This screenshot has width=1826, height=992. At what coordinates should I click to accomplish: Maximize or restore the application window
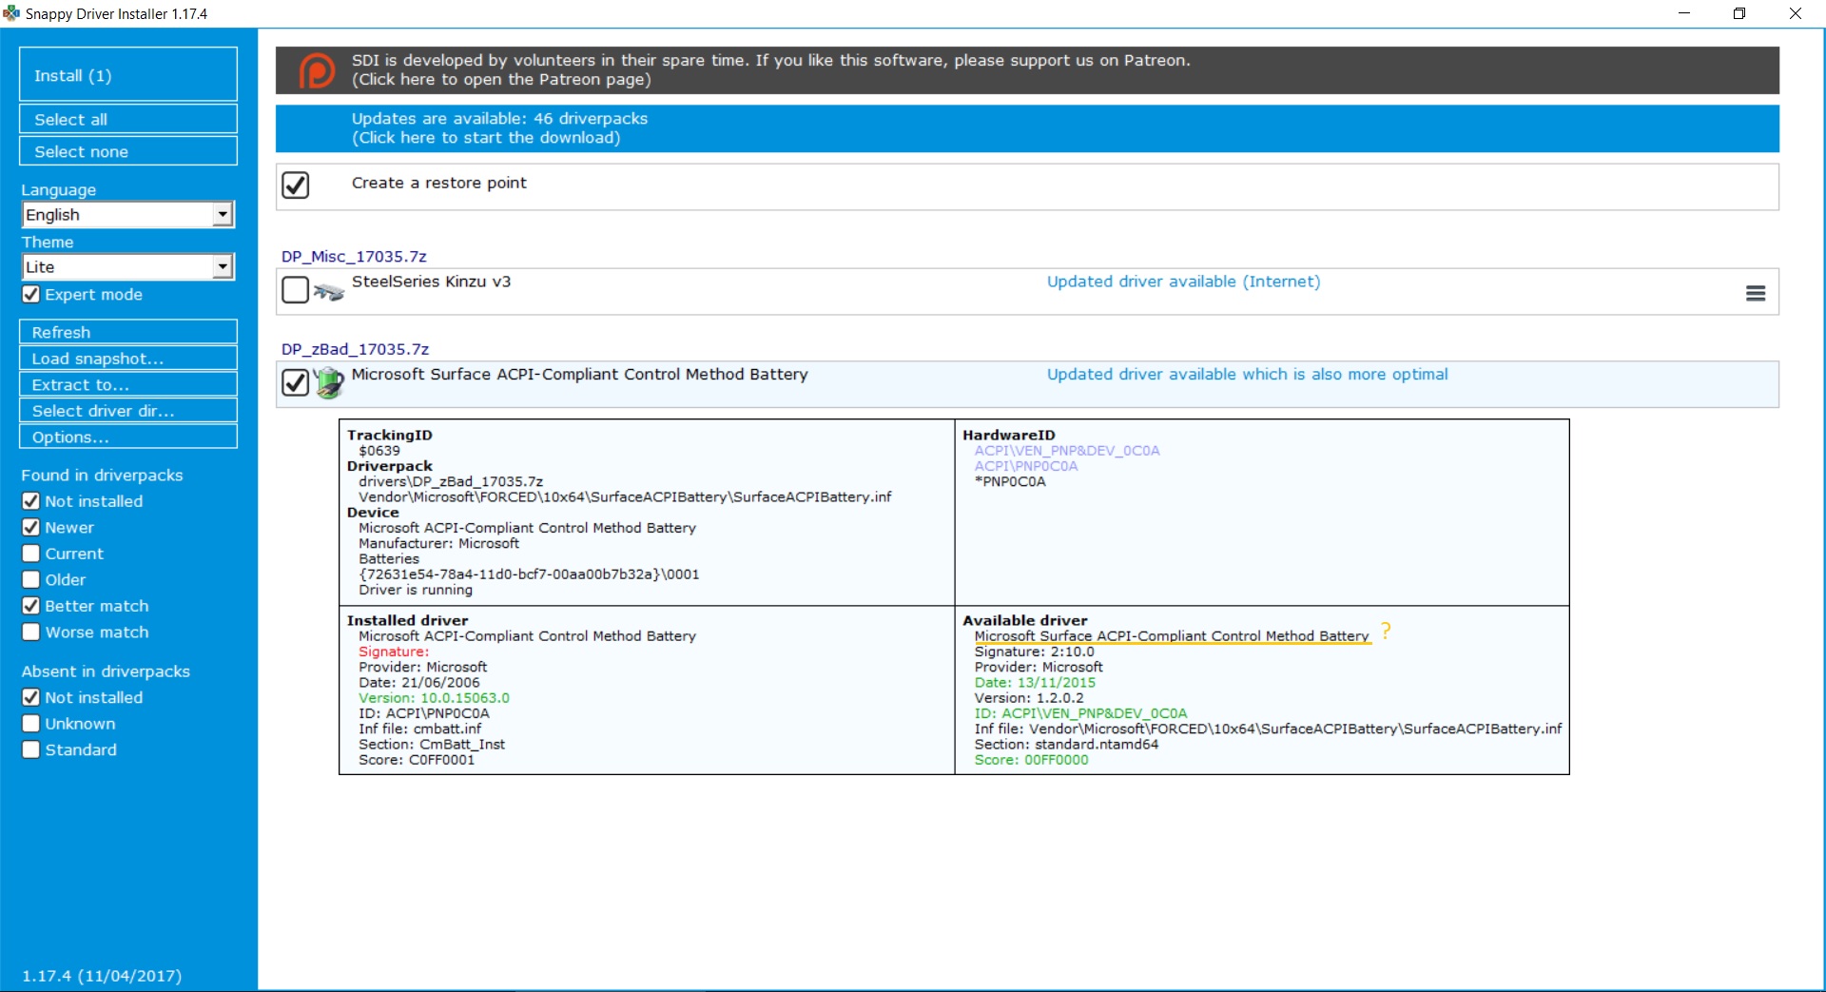[1739, 13]
